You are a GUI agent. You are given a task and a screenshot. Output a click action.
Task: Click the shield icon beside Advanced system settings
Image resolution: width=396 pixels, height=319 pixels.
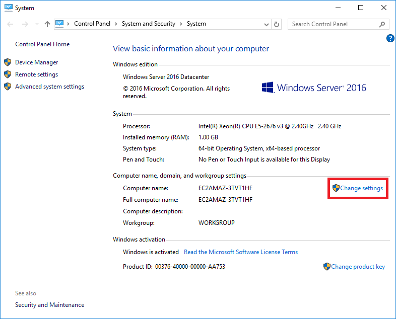point(8,87)
